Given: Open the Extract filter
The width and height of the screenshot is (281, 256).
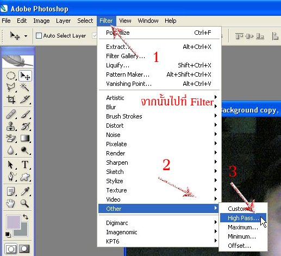Looking at the screenshot, I should click(159, 47).
